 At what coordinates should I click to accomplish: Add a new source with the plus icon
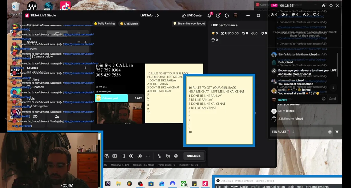[x=85, y=68]
